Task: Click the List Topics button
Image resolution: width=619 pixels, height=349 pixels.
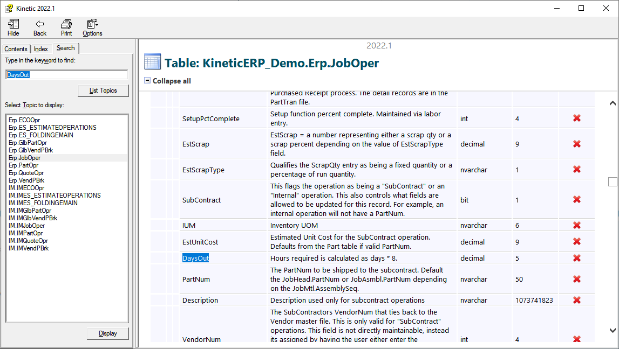Action: [103, 90]
